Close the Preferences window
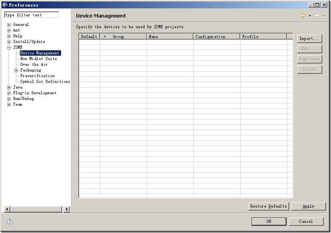This screenshot has height=233, width=331. pyautogui.click(x=325, y=5)
